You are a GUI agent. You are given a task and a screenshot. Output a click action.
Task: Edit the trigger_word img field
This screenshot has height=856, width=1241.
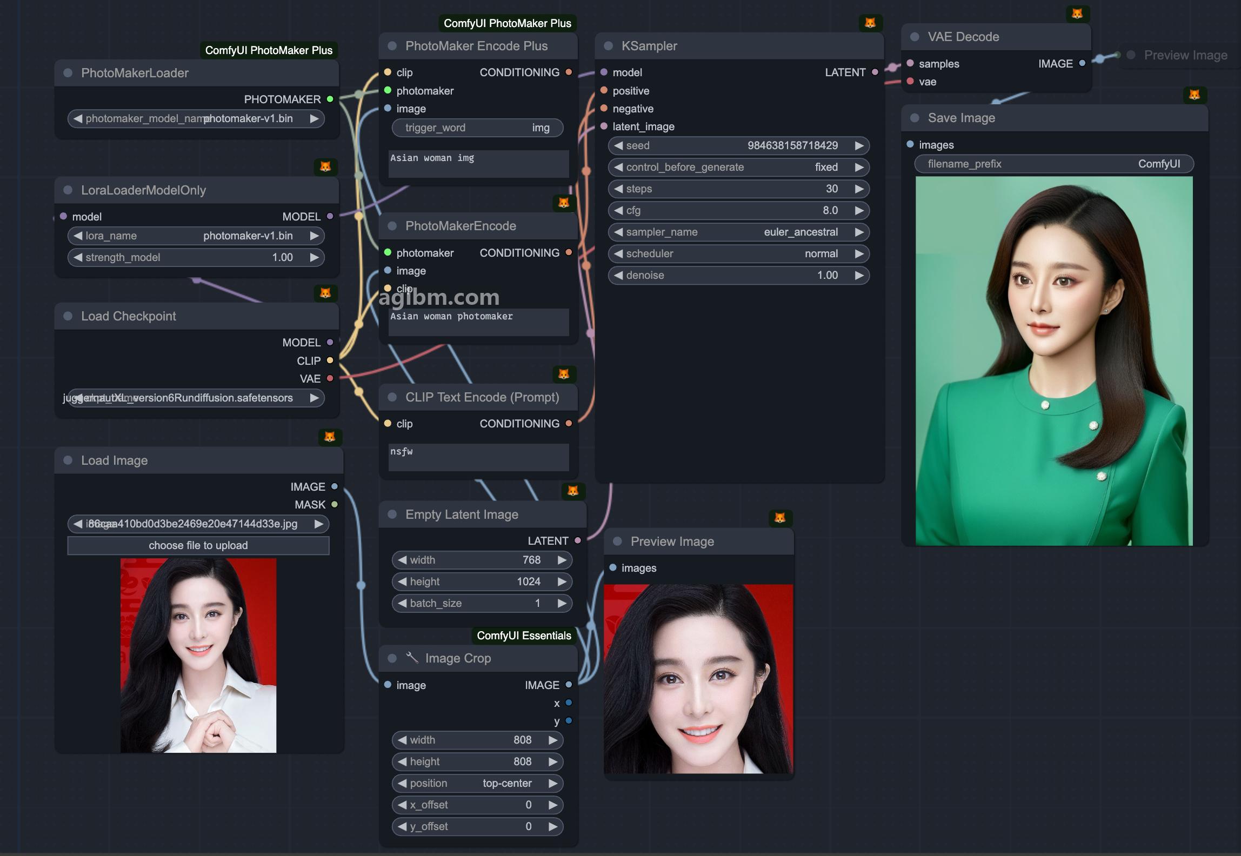[477, 128]
